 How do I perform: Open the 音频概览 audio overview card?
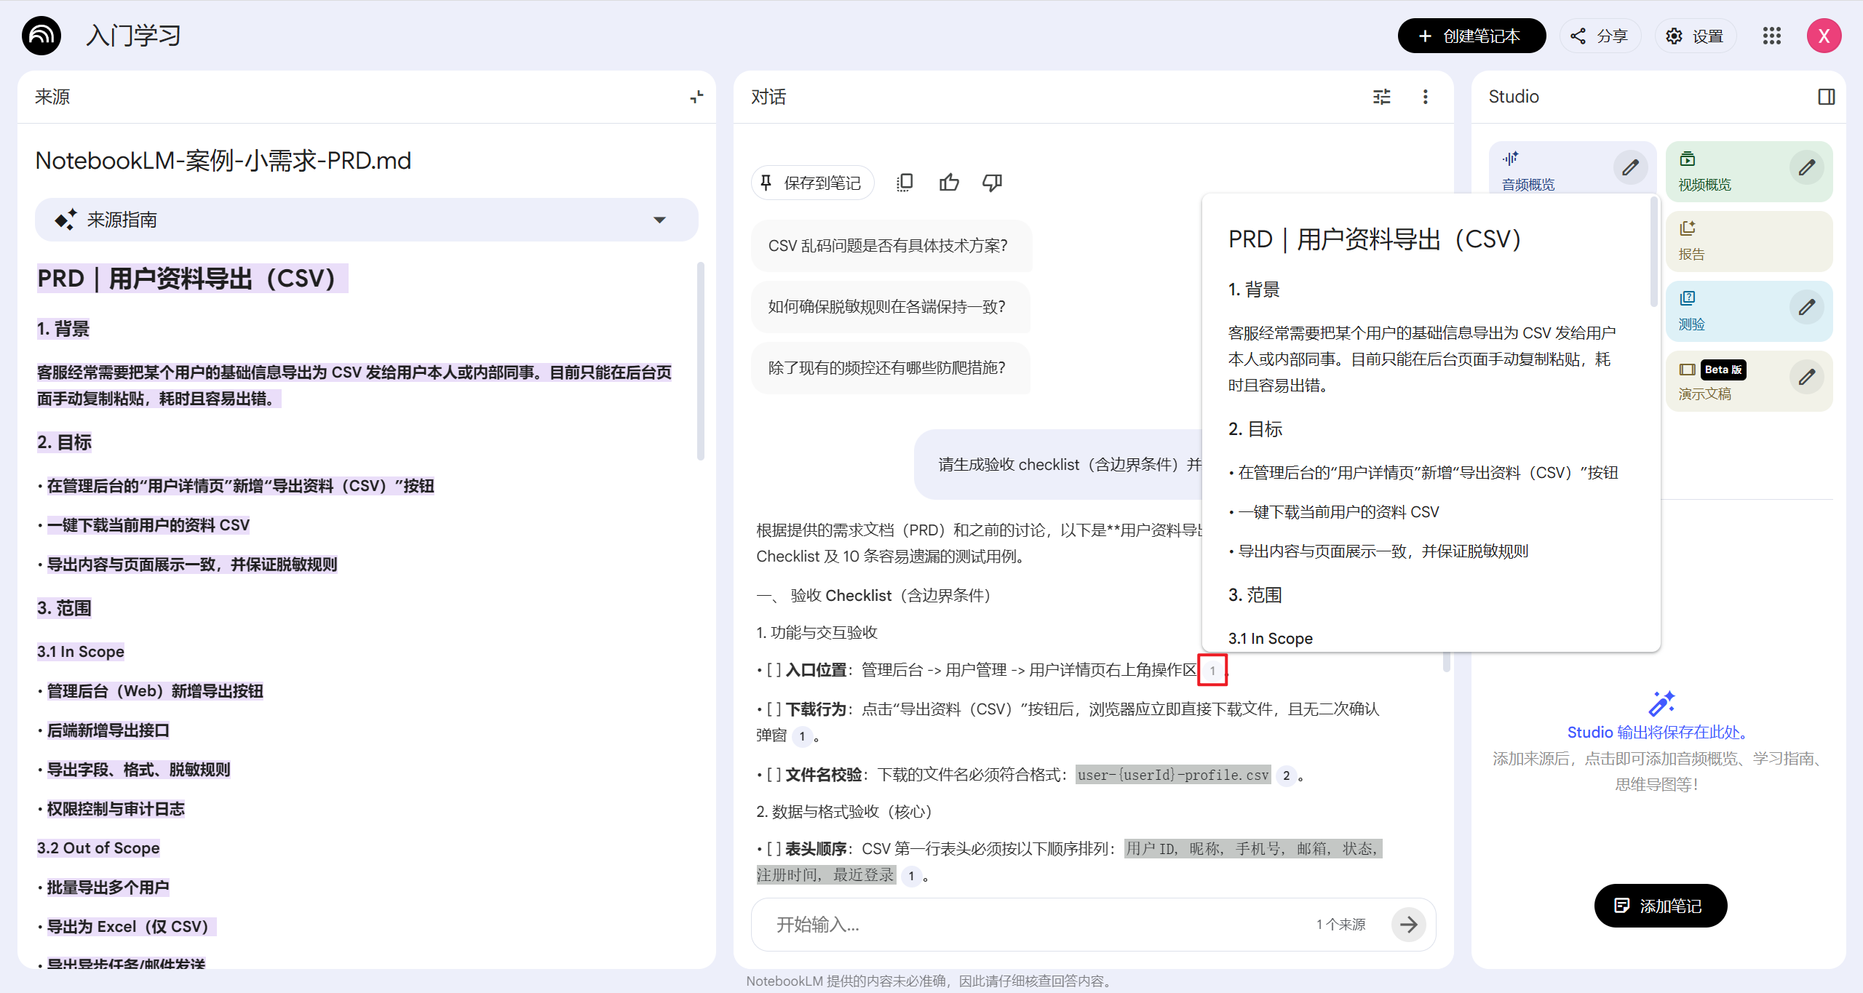point(1550,169)
